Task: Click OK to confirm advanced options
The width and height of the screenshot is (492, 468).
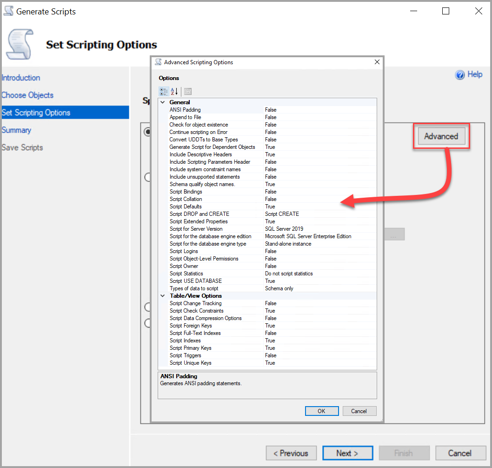Action: (x=322, y=411)
